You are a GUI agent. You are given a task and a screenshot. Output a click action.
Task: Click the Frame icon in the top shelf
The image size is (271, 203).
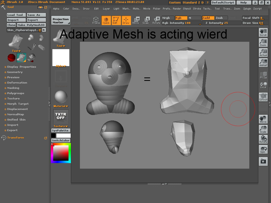pos(96,20)
